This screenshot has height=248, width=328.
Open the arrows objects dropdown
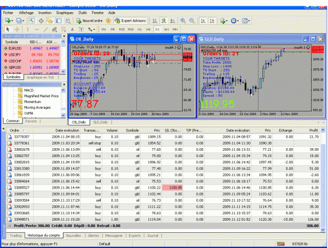[x=91, y=29]
